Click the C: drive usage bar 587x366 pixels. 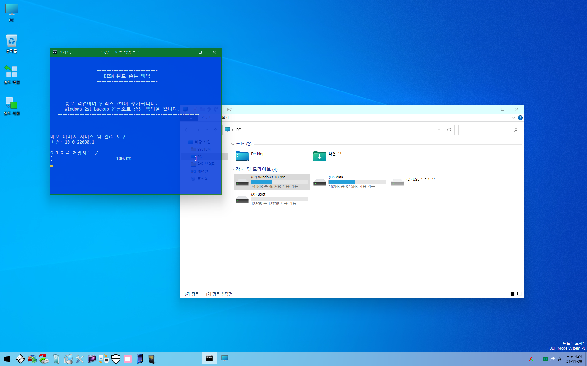[x=279, y=182]
